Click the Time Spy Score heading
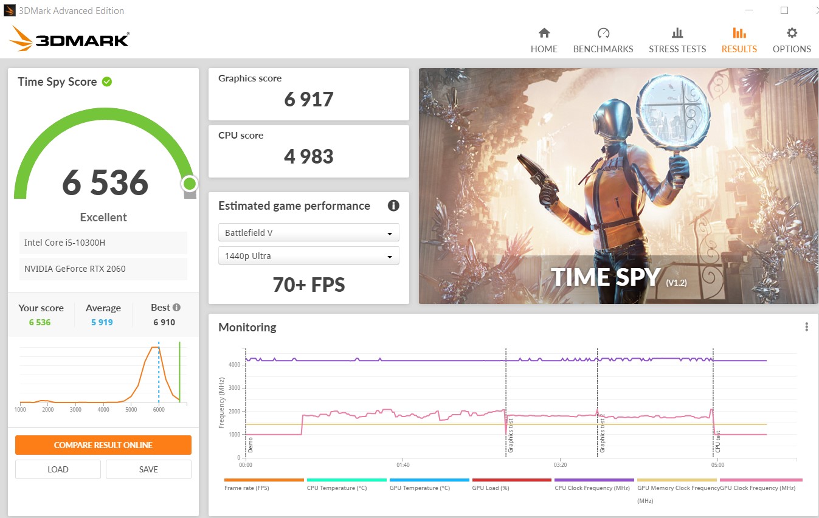Image resolution: width=819 pixels, height=518 pixels. pos(57,81)
